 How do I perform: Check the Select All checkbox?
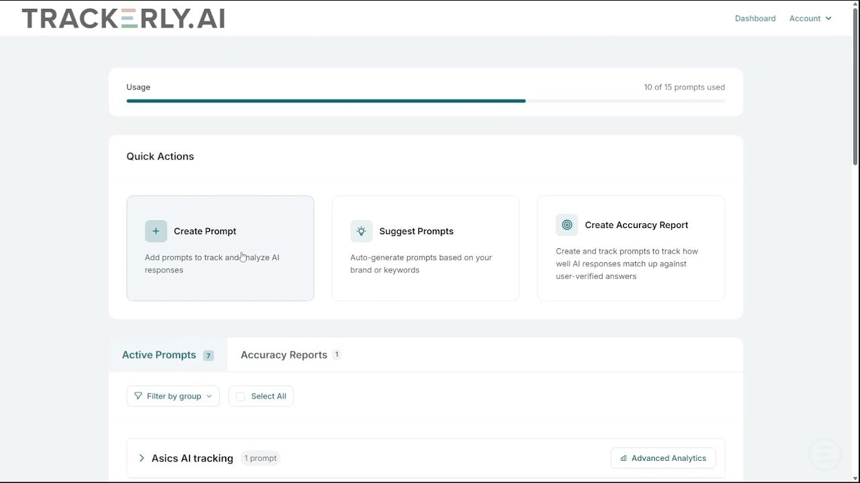(x=241, y=396)
